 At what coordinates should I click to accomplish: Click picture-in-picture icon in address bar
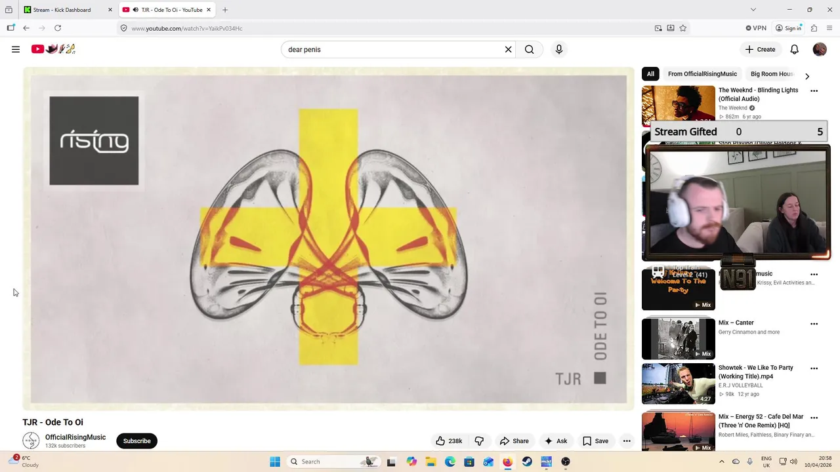[x=658, y=28]
